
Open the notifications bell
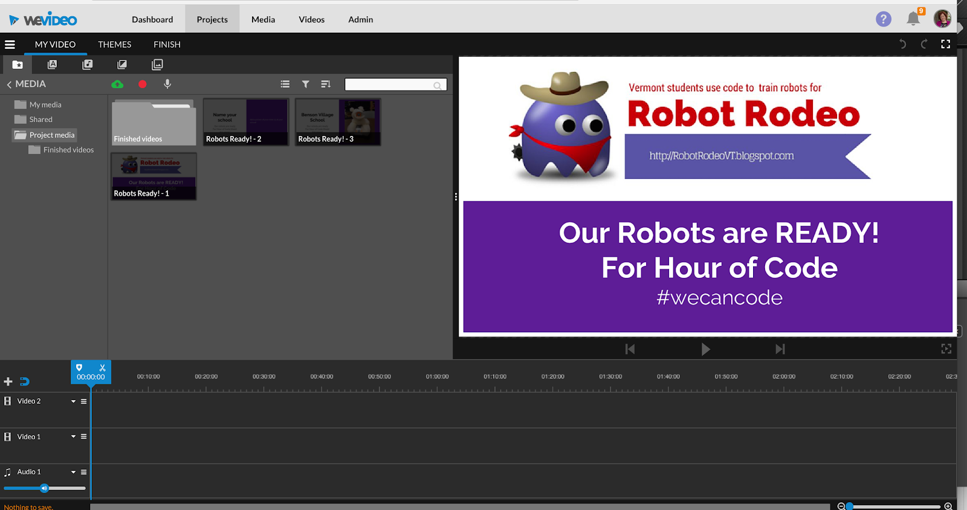tap(914, 19)
